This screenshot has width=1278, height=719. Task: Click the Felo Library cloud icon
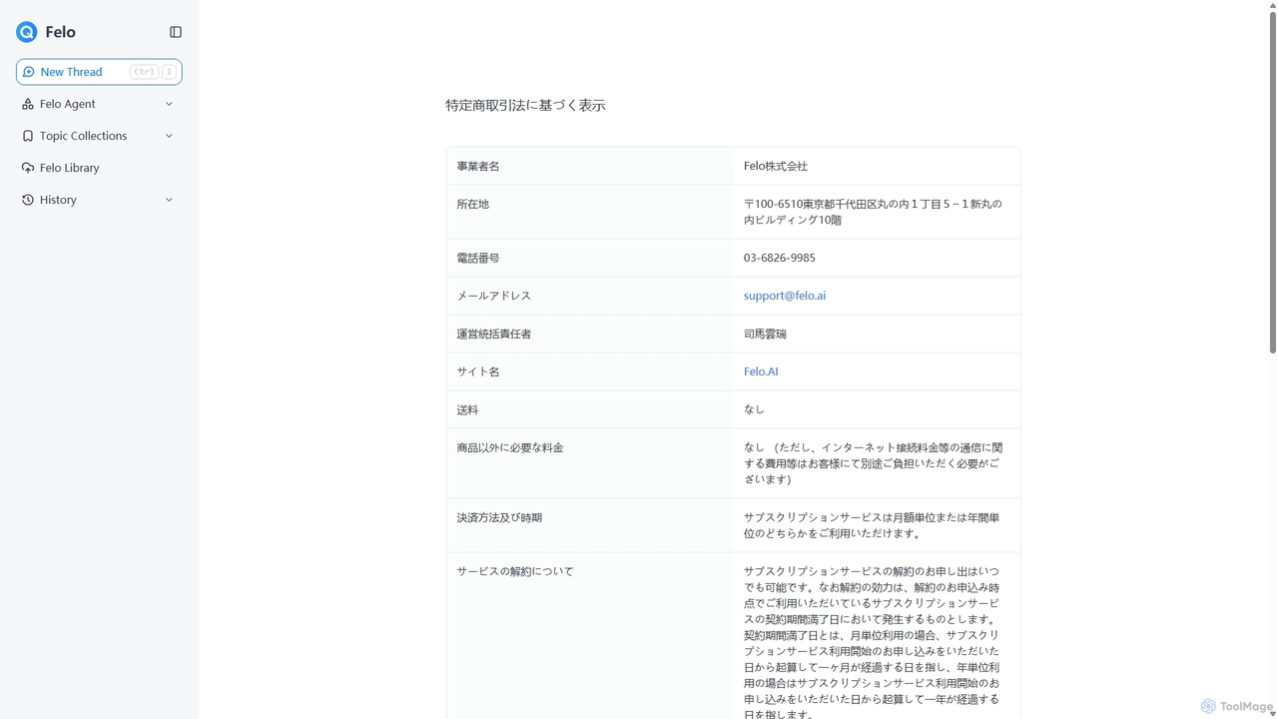28,168
